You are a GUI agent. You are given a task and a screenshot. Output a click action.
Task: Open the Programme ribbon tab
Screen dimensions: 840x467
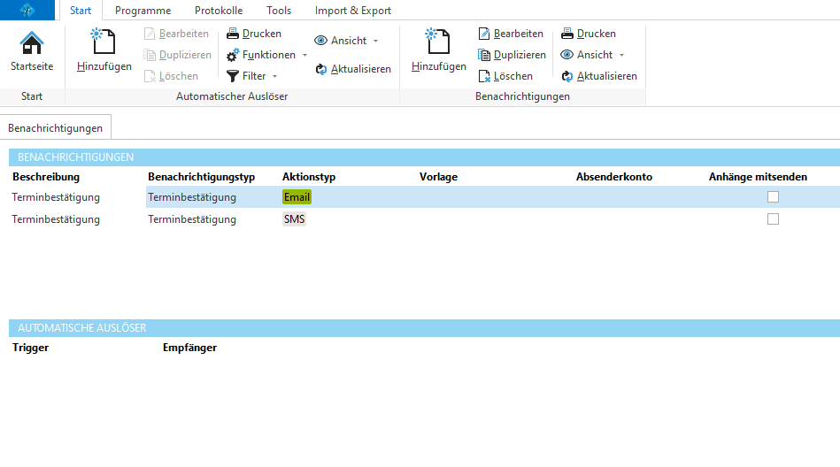click(x=143, y=11)
